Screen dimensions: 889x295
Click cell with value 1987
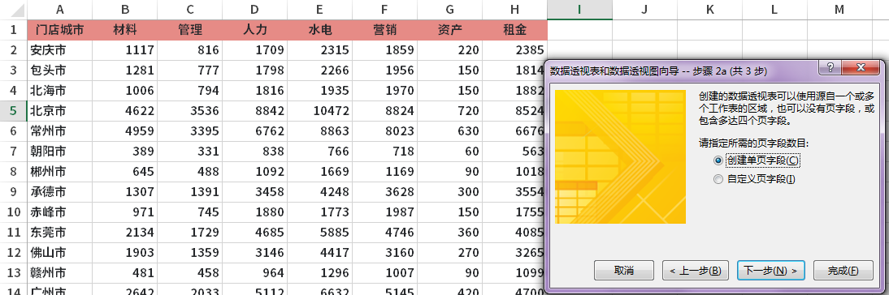(385, 212)
